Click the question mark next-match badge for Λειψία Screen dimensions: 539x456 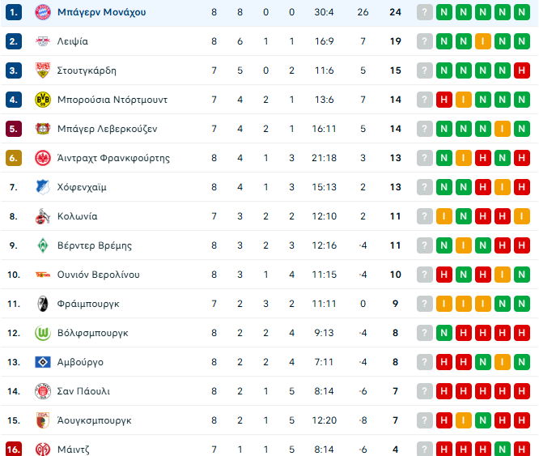pos(425,41)
